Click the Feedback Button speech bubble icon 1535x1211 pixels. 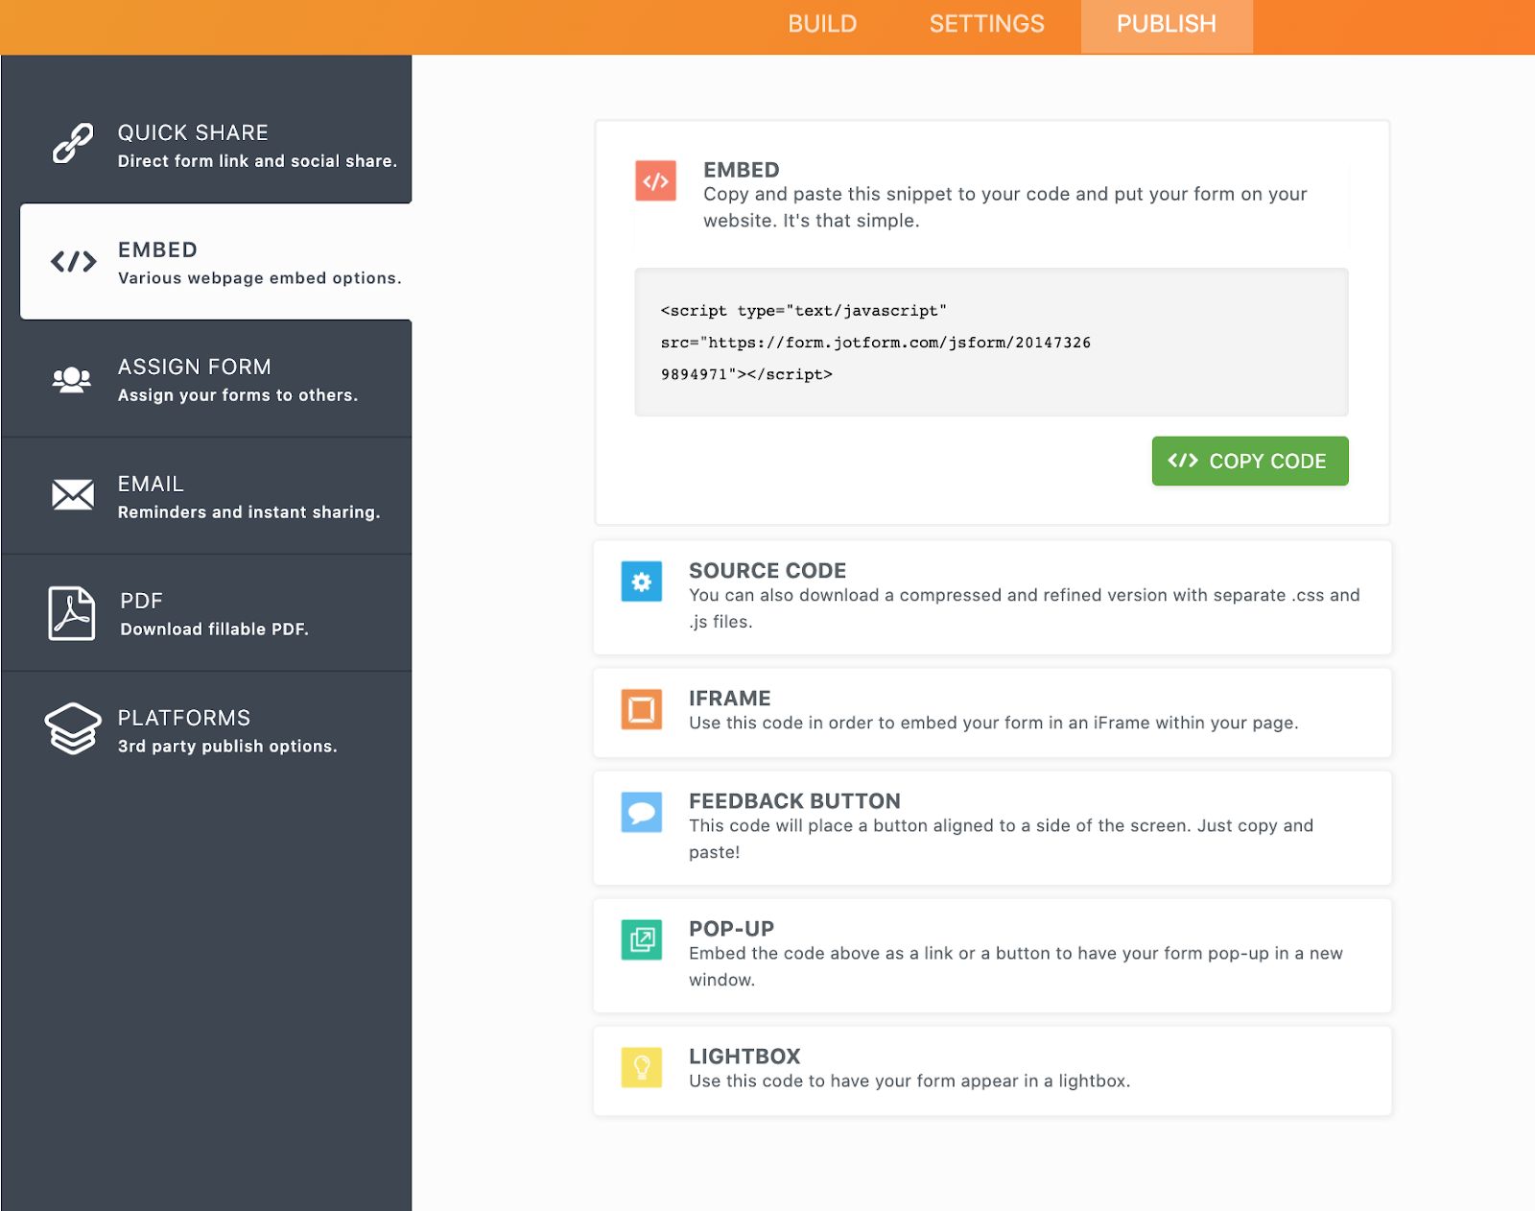click(642, 813)
